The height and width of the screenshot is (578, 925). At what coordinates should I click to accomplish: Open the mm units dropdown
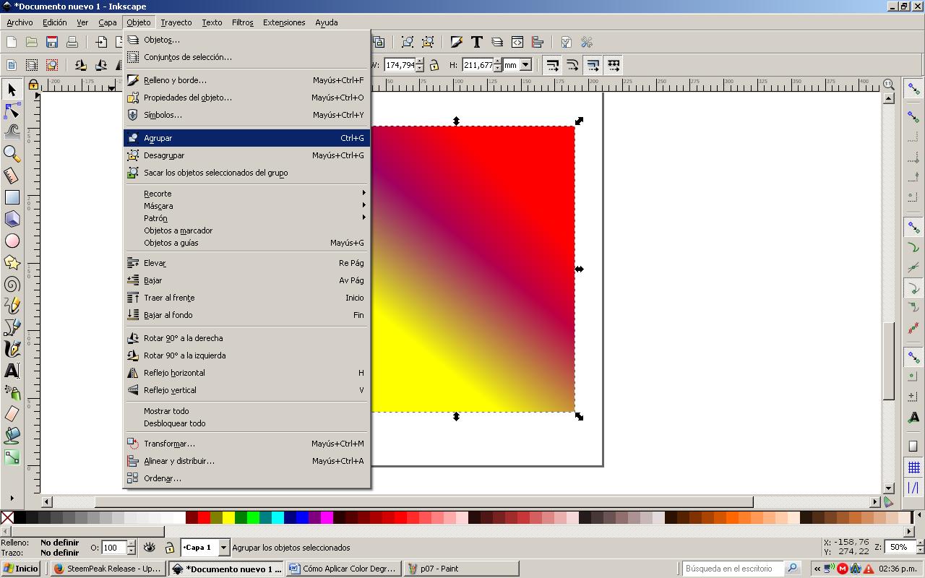click(525, 65)
